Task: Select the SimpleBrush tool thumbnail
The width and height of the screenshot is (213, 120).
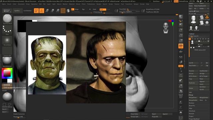Action: 207,18
